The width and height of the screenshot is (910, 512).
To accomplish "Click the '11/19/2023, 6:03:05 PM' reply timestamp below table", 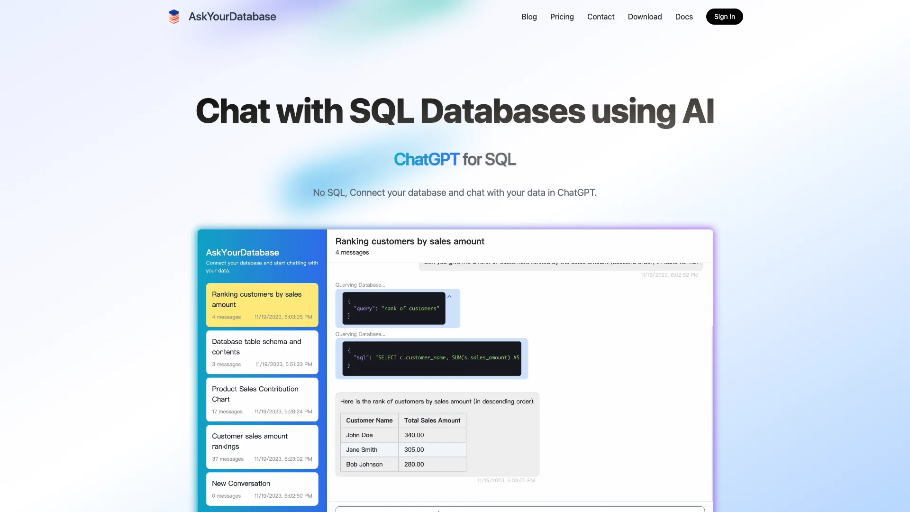I will point(506,481).
